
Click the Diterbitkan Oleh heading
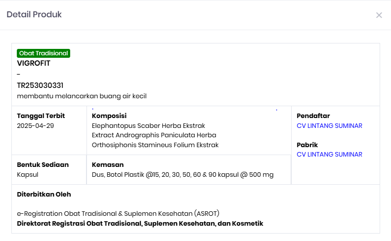tap(44, 194)
